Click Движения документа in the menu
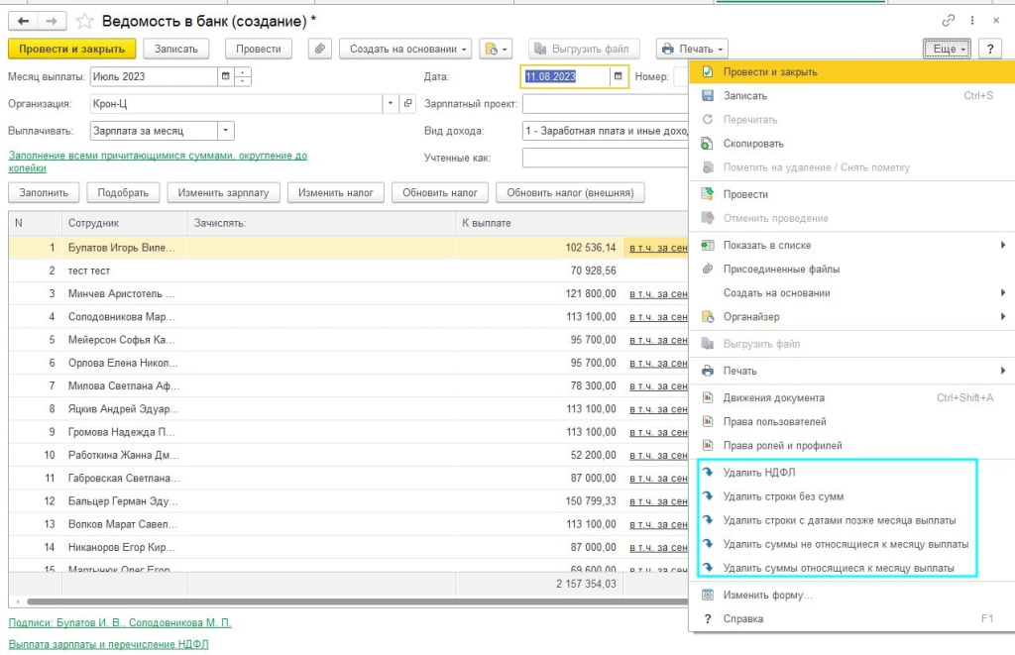The width and height of the screenshot is (1015, 655). click(x=773, y=398)
